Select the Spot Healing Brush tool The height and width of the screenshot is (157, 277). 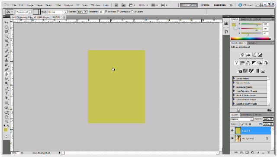click(x=6, y=51)
